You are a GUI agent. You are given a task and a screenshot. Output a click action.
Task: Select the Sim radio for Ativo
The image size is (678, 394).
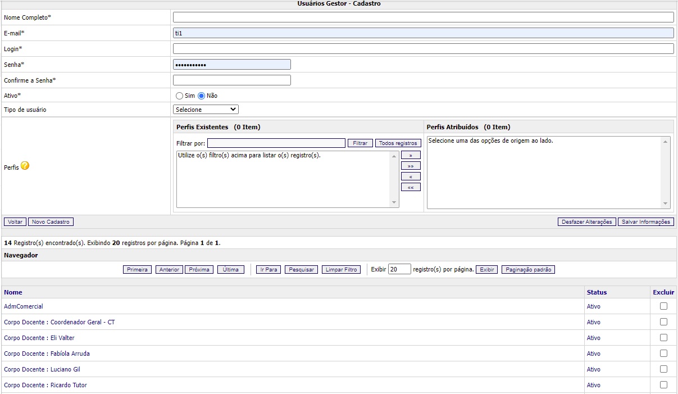tap(180, 96)
